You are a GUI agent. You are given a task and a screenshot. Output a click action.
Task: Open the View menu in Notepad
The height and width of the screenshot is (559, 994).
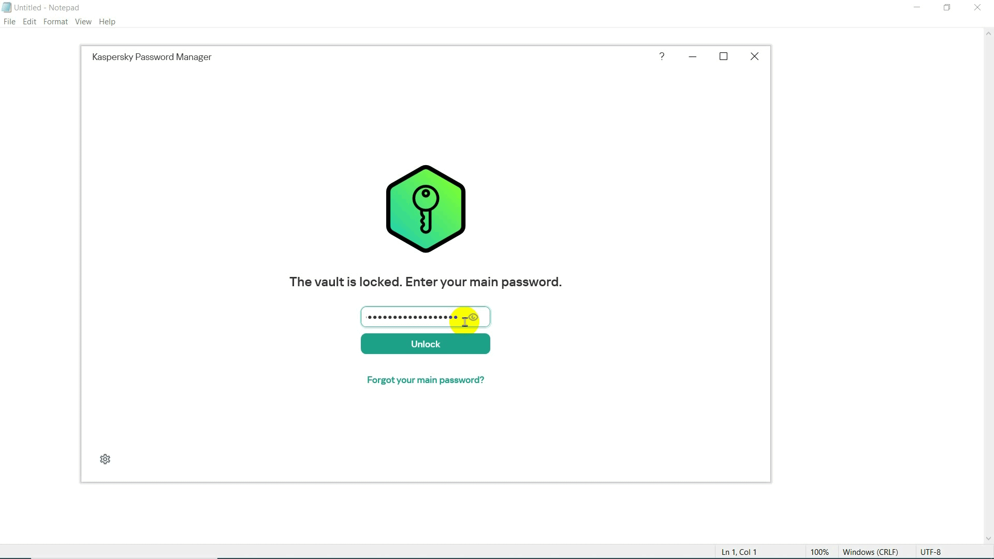coord(83,21)
